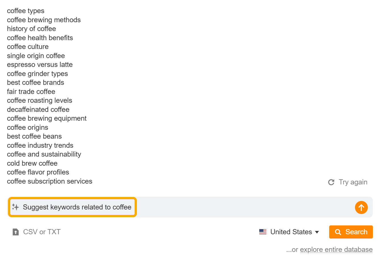
Task: Select the "coffee subscription services" suggestion
Action: click(x=49, y=181)
